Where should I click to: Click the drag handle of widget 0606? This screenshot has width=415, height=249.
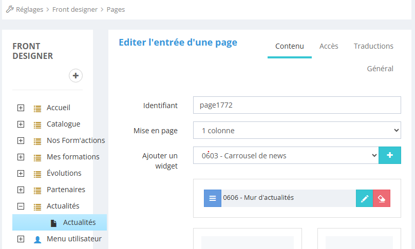point(212,199)
